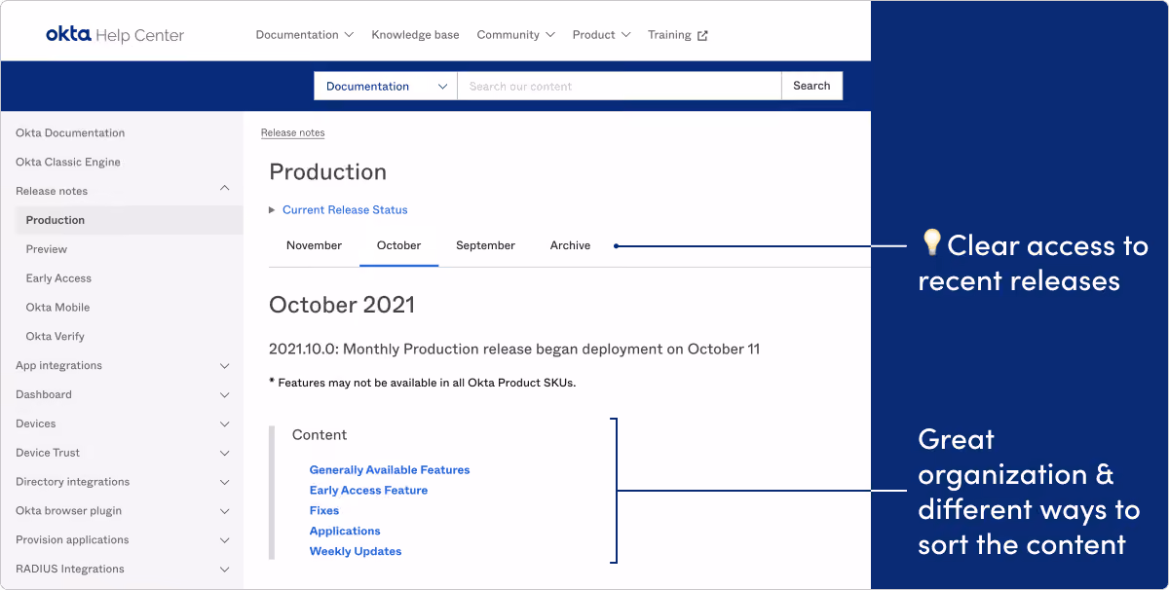The image size is (1169, 590).
Task: Open the Archive tab
Action: (570, 245)
